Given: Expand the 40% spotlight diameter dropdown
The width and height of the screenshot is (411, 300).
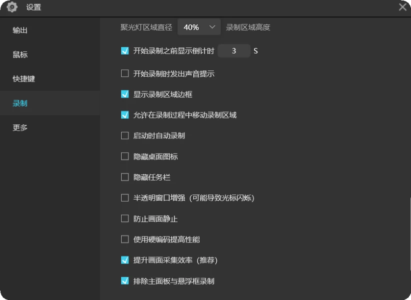Looking at the screenshot, I should tap(199, 27).
